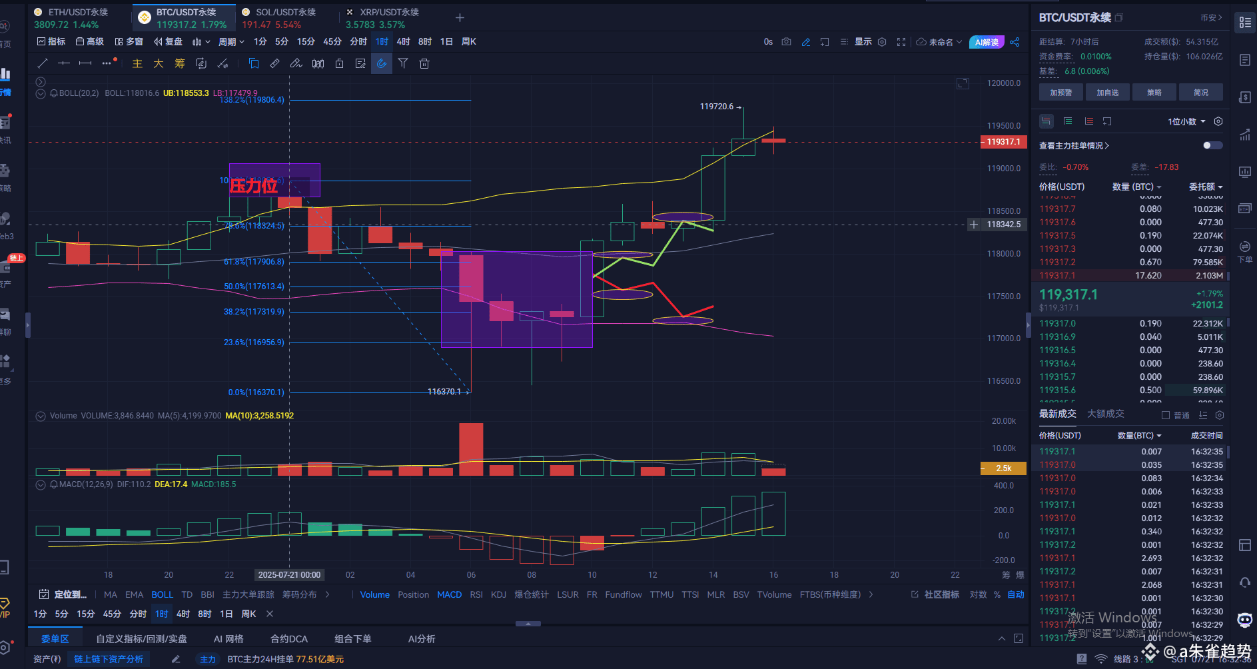Toggle 查看主力挂单情况 switch
Image resolution: width=1257 pixels, height=669 pixels.
(x=1212, y=145)
